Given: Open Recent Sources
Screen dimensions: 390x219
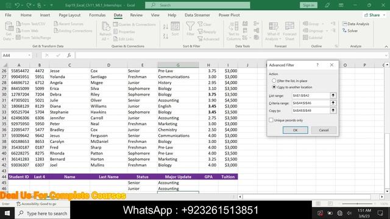Looking at the screenshot, I should [69, 24].
